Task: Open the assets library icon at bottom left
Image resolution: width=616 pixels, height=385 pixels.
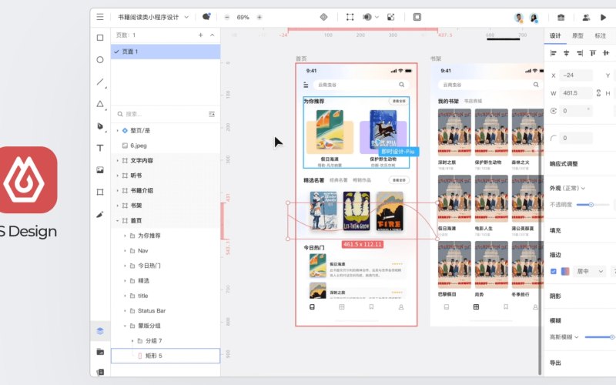Action: coord(100,352)
